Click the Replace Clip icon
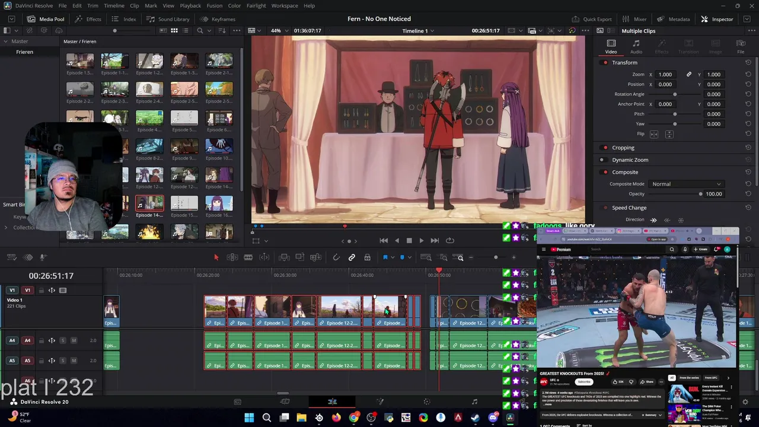Screen dimensions: 759x427 pos(315,257)
